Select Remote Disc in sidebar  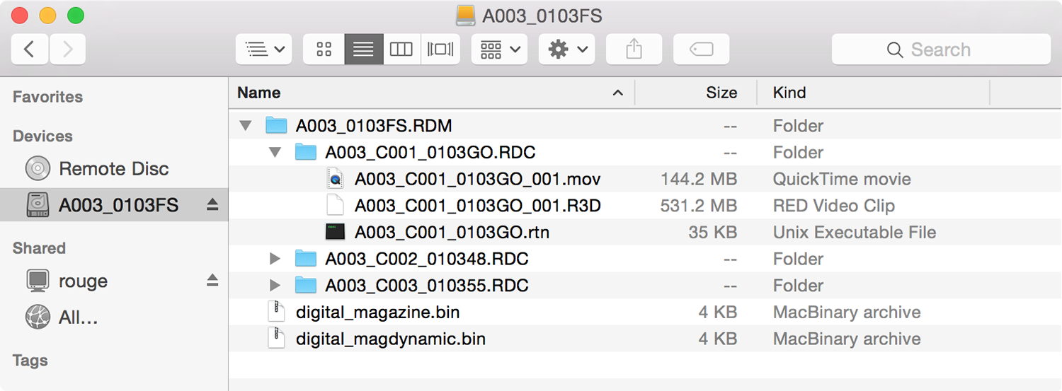pyautogui.click(x=113, y=169)
